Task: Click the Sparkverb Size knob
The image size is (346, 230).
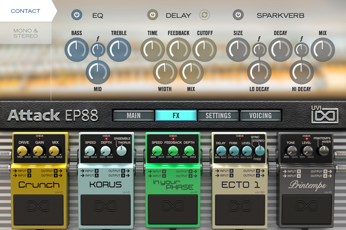Action: 238,50
